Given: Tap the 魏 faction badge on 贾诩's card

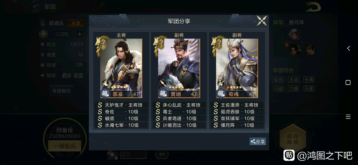Looking at the screenshot, I should pos(163,94).
